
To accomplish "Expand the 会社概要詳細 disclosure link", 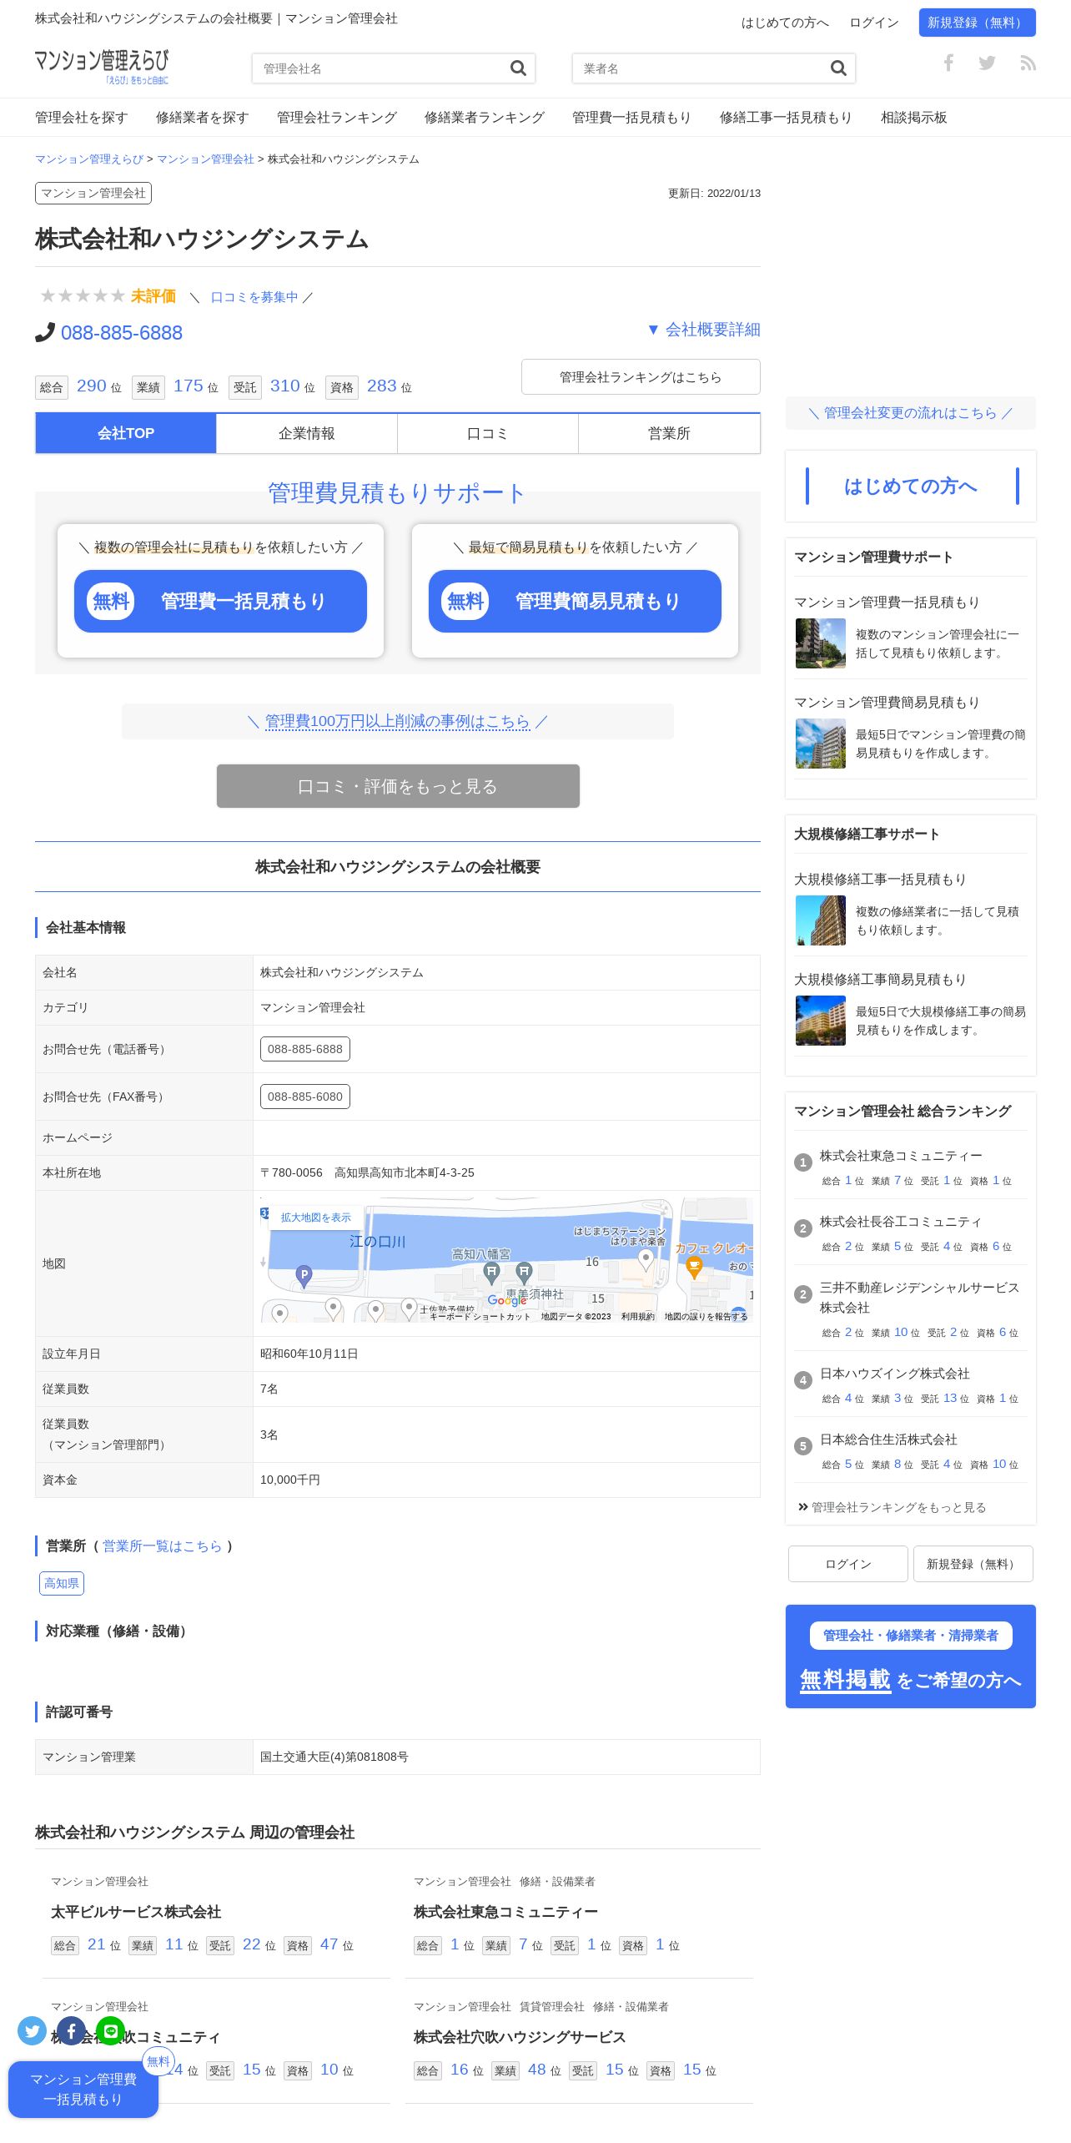I will (x=703, y=330).
